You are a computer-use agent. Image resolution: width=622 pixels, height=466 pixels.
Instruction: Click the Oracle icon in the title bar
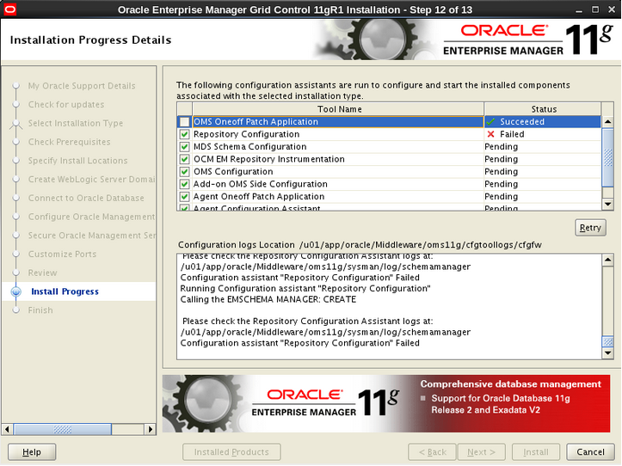tap(10, 9)
